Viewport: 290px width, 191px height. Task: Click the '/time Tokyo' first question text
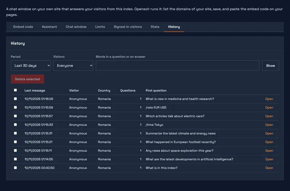(x=154, y=125)
